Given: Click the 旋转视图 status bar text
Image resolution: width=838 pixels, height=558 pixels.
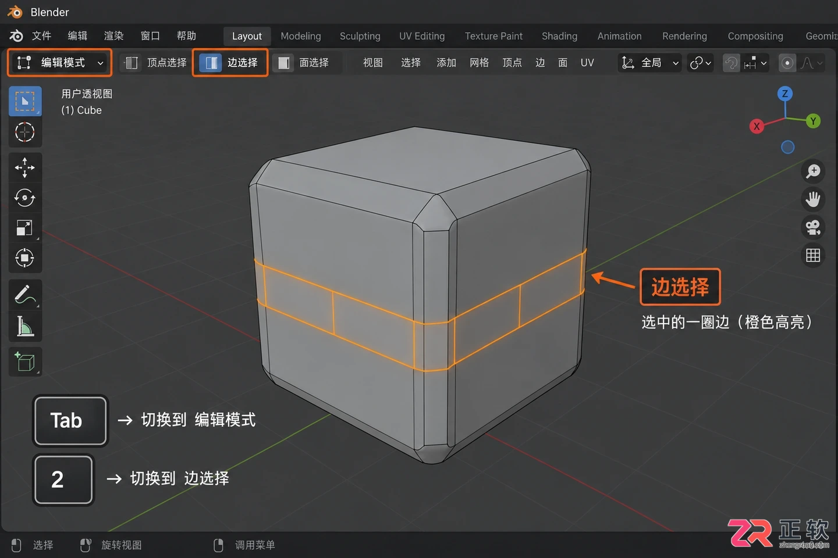Looking at the screenshot, I should (x=121, y=545).
